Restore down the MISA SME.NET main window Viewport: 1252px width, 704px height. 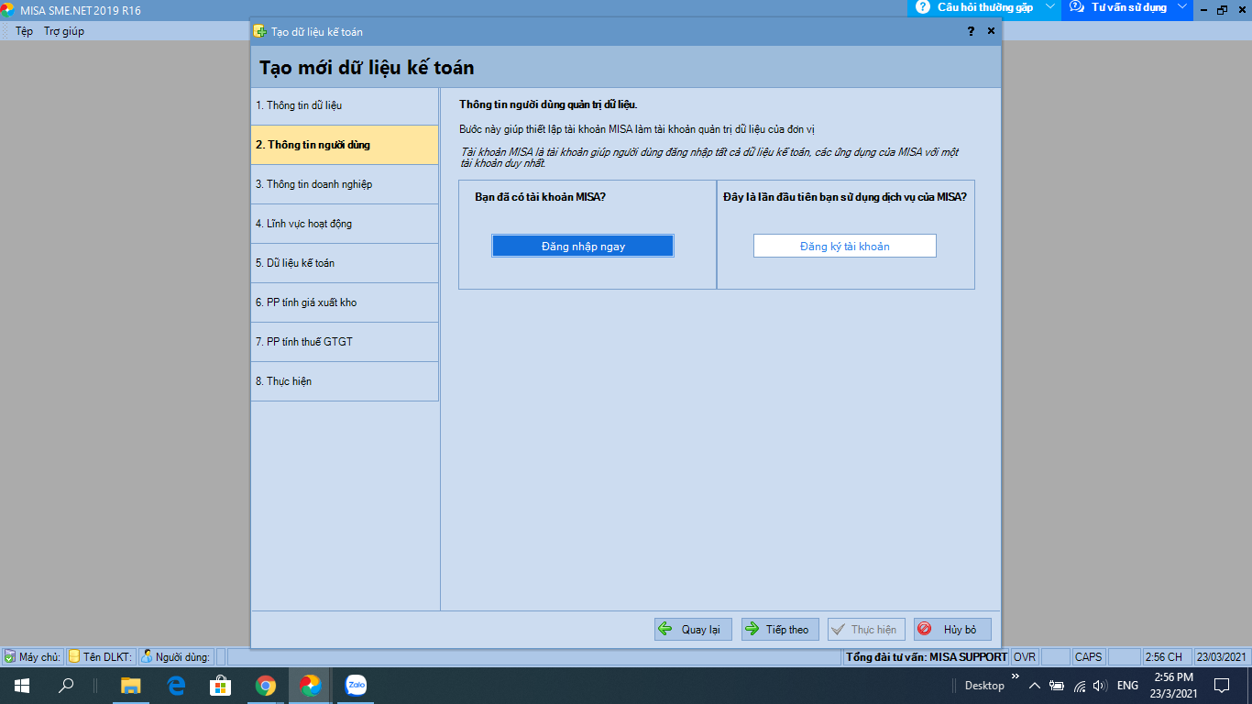[1222, 9]
